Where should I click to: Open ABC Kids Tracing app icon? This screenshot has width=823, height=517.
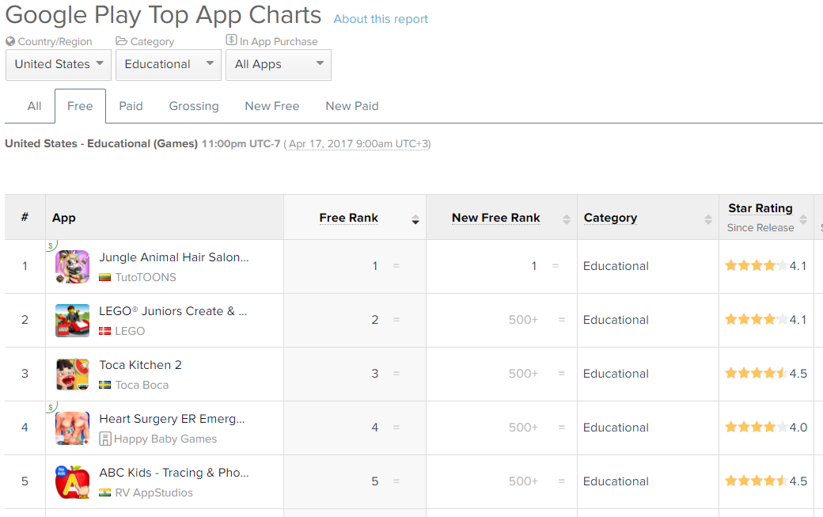(73, 482)
